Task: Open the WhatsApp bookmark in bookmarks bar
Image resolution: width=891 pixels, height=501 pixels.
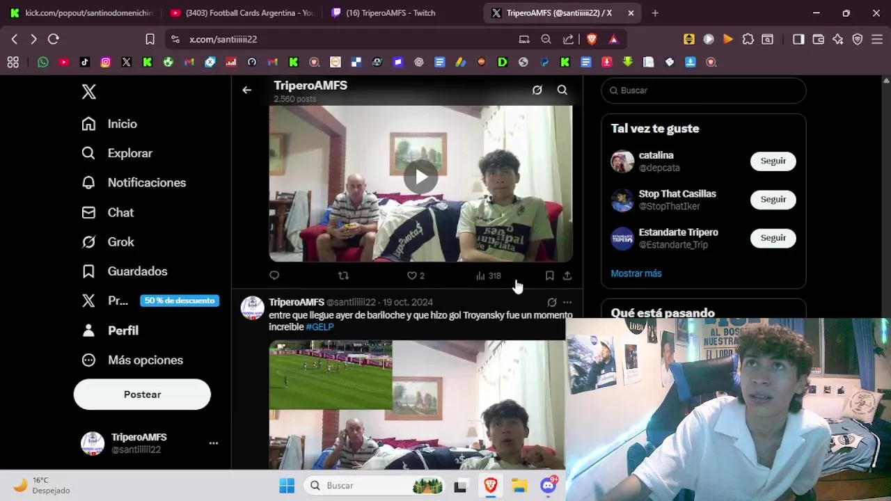Action: point(43,62)
